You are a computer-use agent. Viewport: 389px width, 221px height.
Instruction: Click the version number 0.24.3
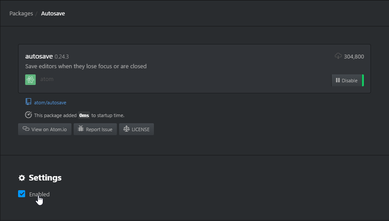coord(62,57)
